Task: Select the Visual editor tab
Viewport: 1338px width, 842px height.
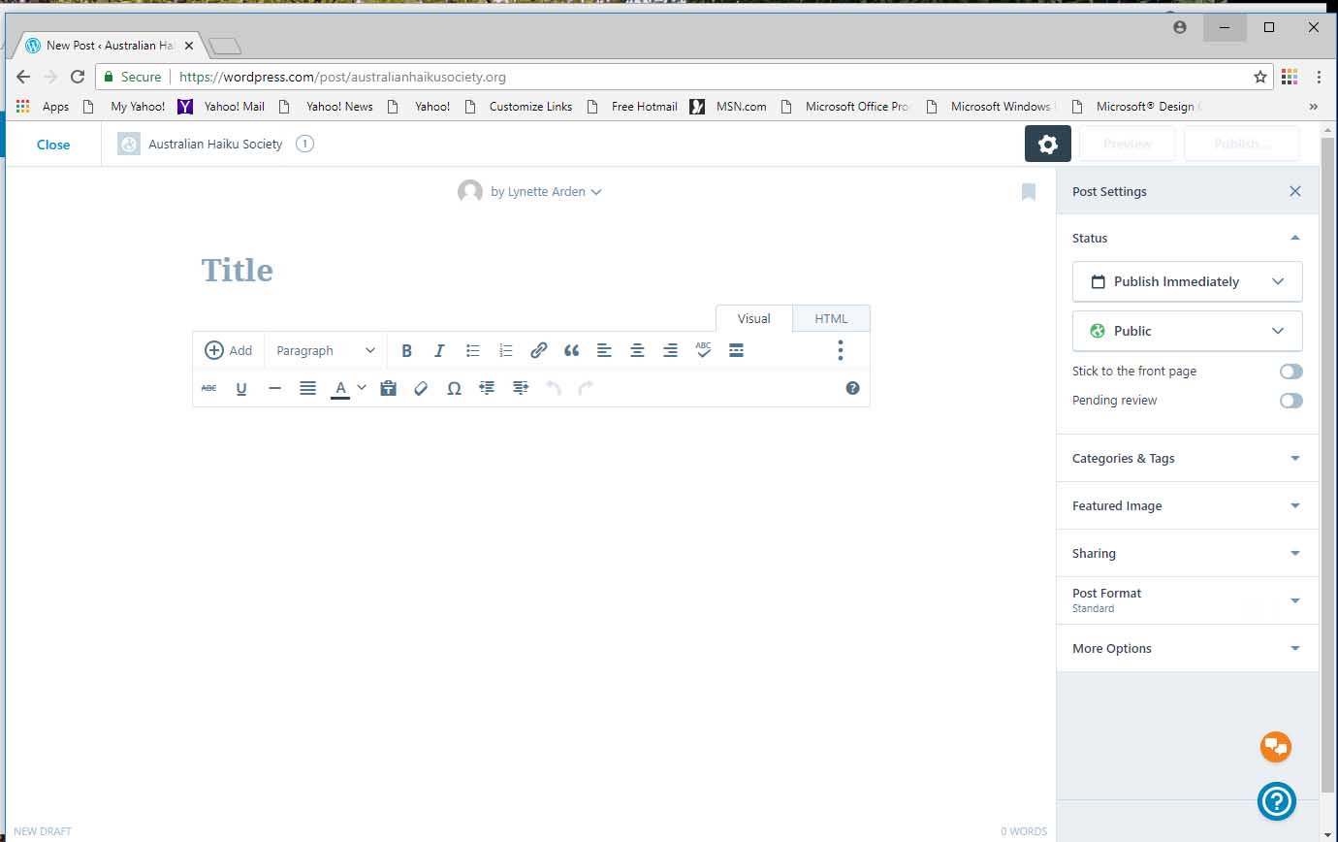Action: click(753, 319)
